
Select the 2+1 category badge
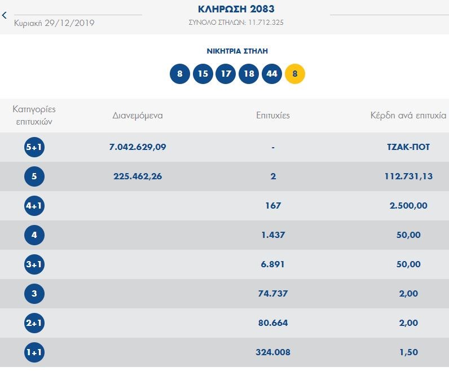click(x=34, y=323)
